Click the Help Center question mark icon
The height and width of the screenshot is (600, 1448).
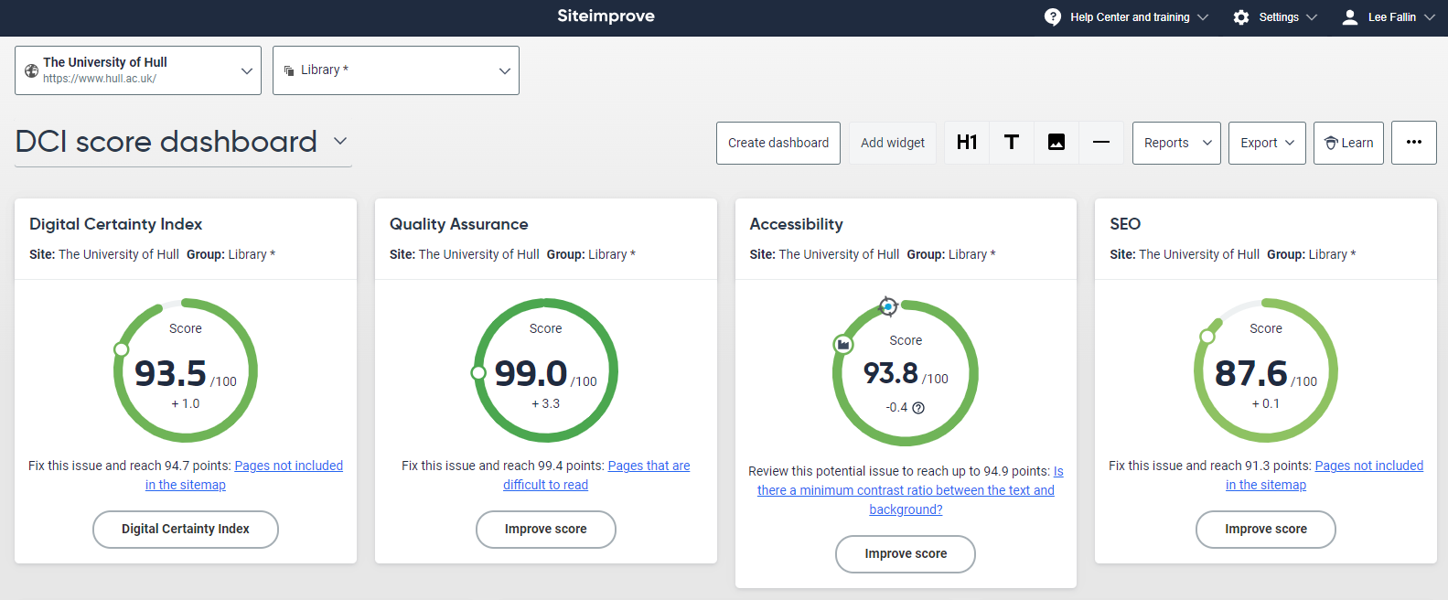click(1053, 17)
